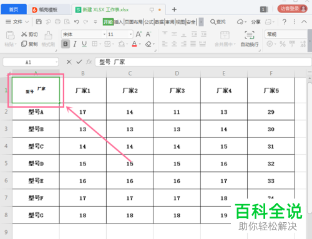Center text horizontally
The height and width of the screenshot is (239, 312).
point(174,44)
